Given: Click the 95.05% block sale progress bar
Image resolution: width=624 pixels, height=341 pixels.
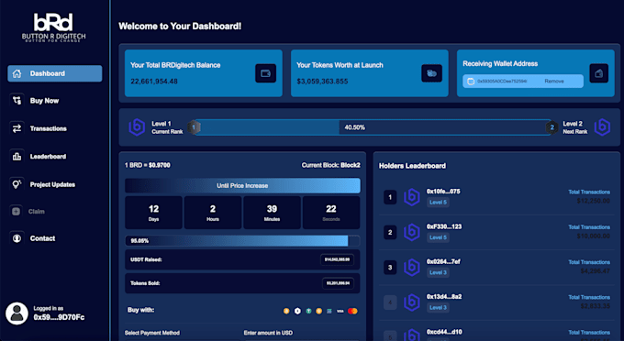Looking at the screenshot, I should click(x=242, y=241).
